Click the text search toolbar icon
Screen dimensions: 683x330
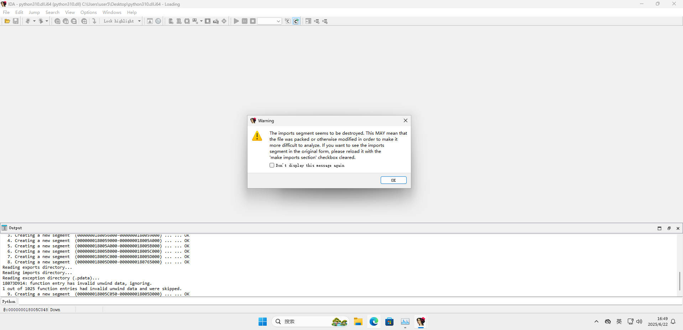[66, 21]
